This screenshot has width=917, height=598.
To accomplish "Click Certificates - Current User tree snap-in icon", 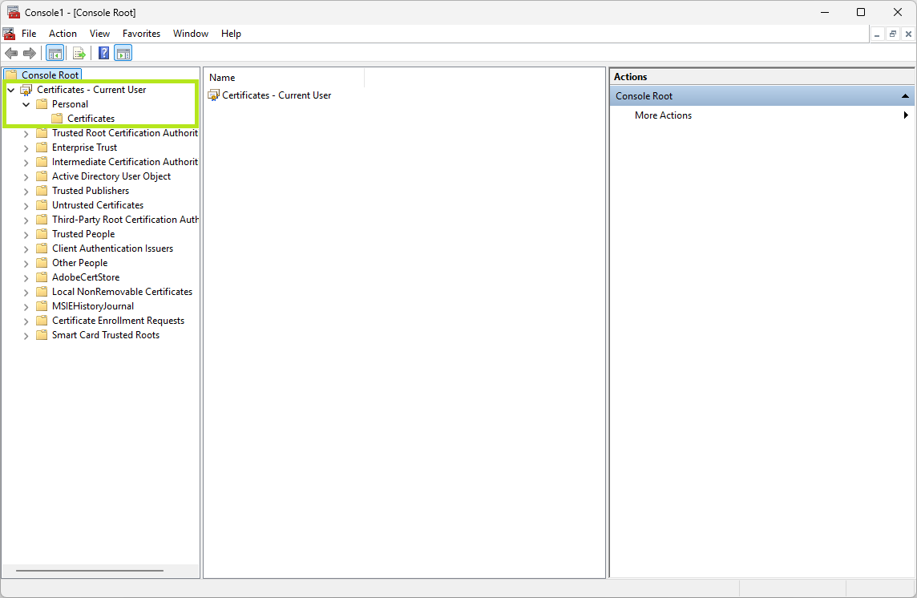I will tap(26, 90).
